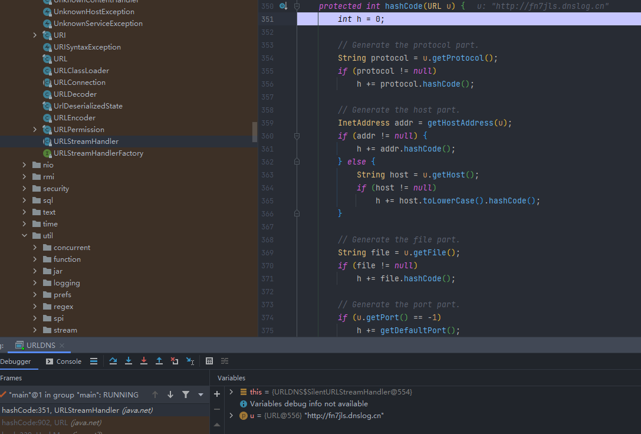Close the URLDNS debug tab
Viewport: 641px width, 434px height.
pyautogui.click(x=62, y=346)
